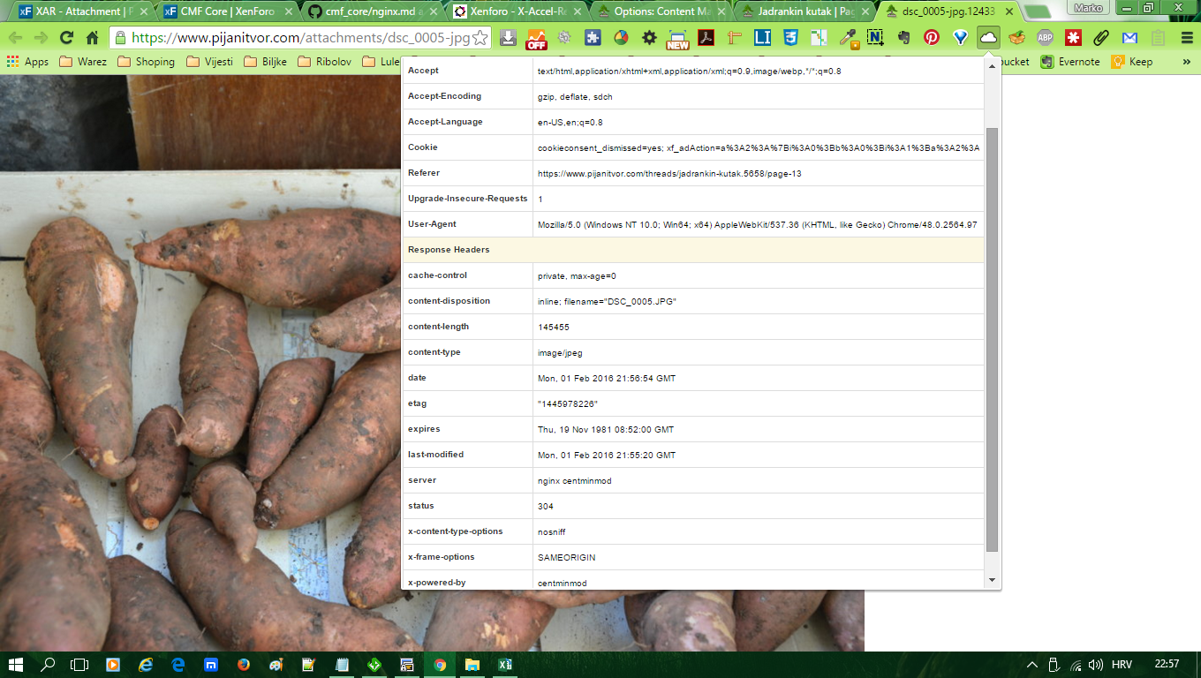Screen dimensions: 1201x678
Task: Click the blue LI extension icon
Action: [x=762, y=38]
